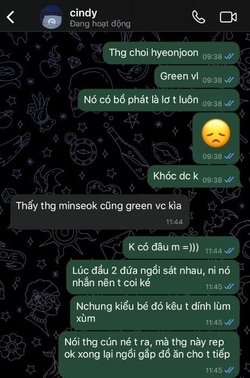Image resolution: width=250 pixels, height=378 pixels.
Task: Select the "K có đâu m =)))" message
Action: tap(181, 248)
